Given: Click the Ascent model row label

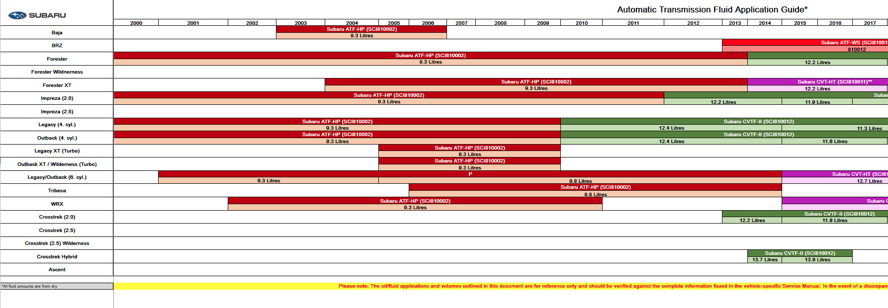Looking at the screenshot, I should point(57,269).
